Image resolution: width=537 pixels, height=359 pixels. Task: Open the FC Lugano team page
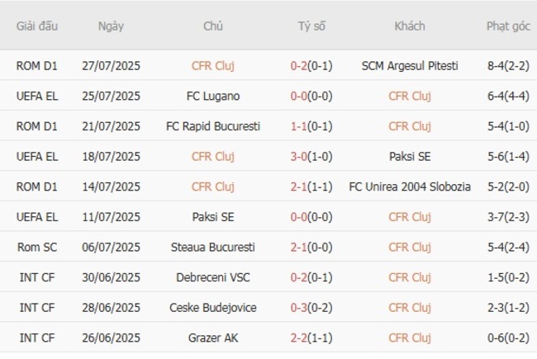coord(213,96)
